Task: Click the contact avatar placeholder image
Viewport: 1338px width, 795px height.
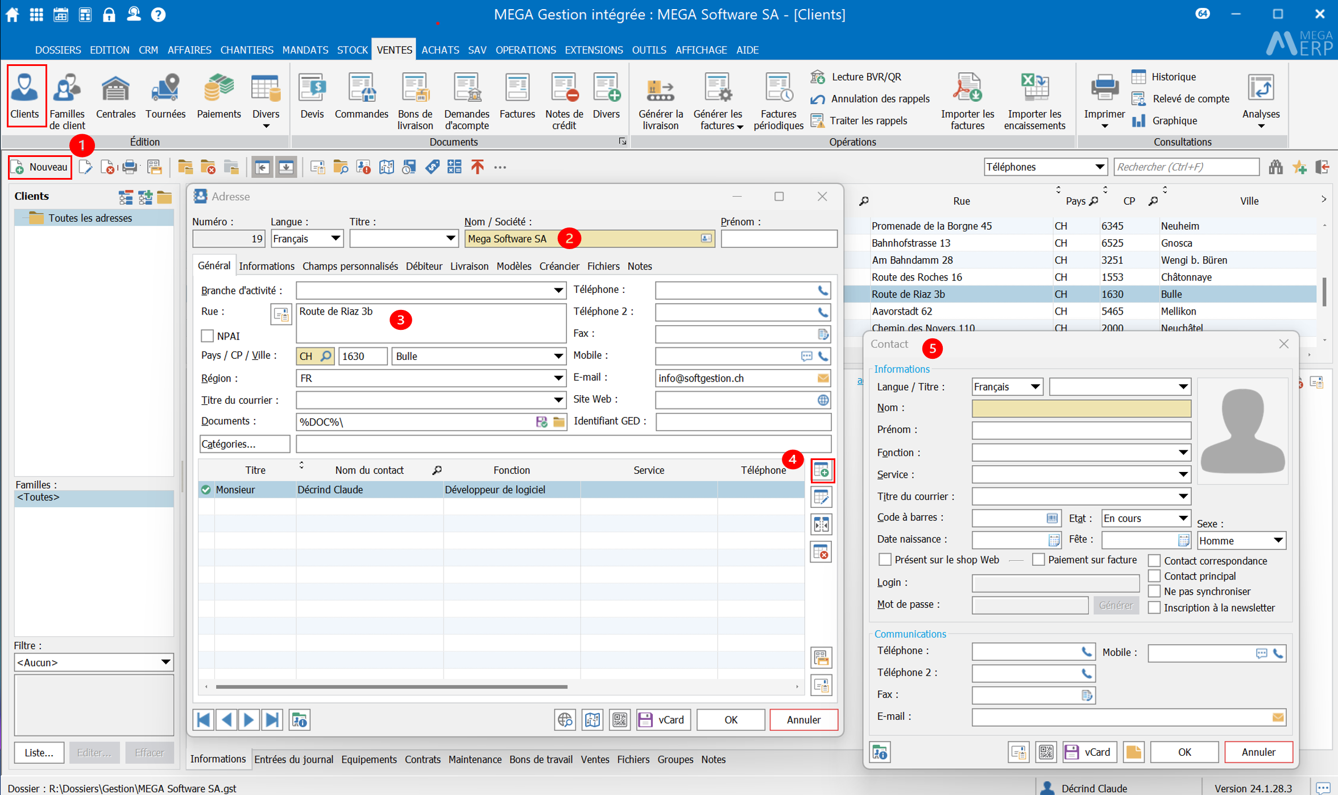Action: [x=1242, y=430]
